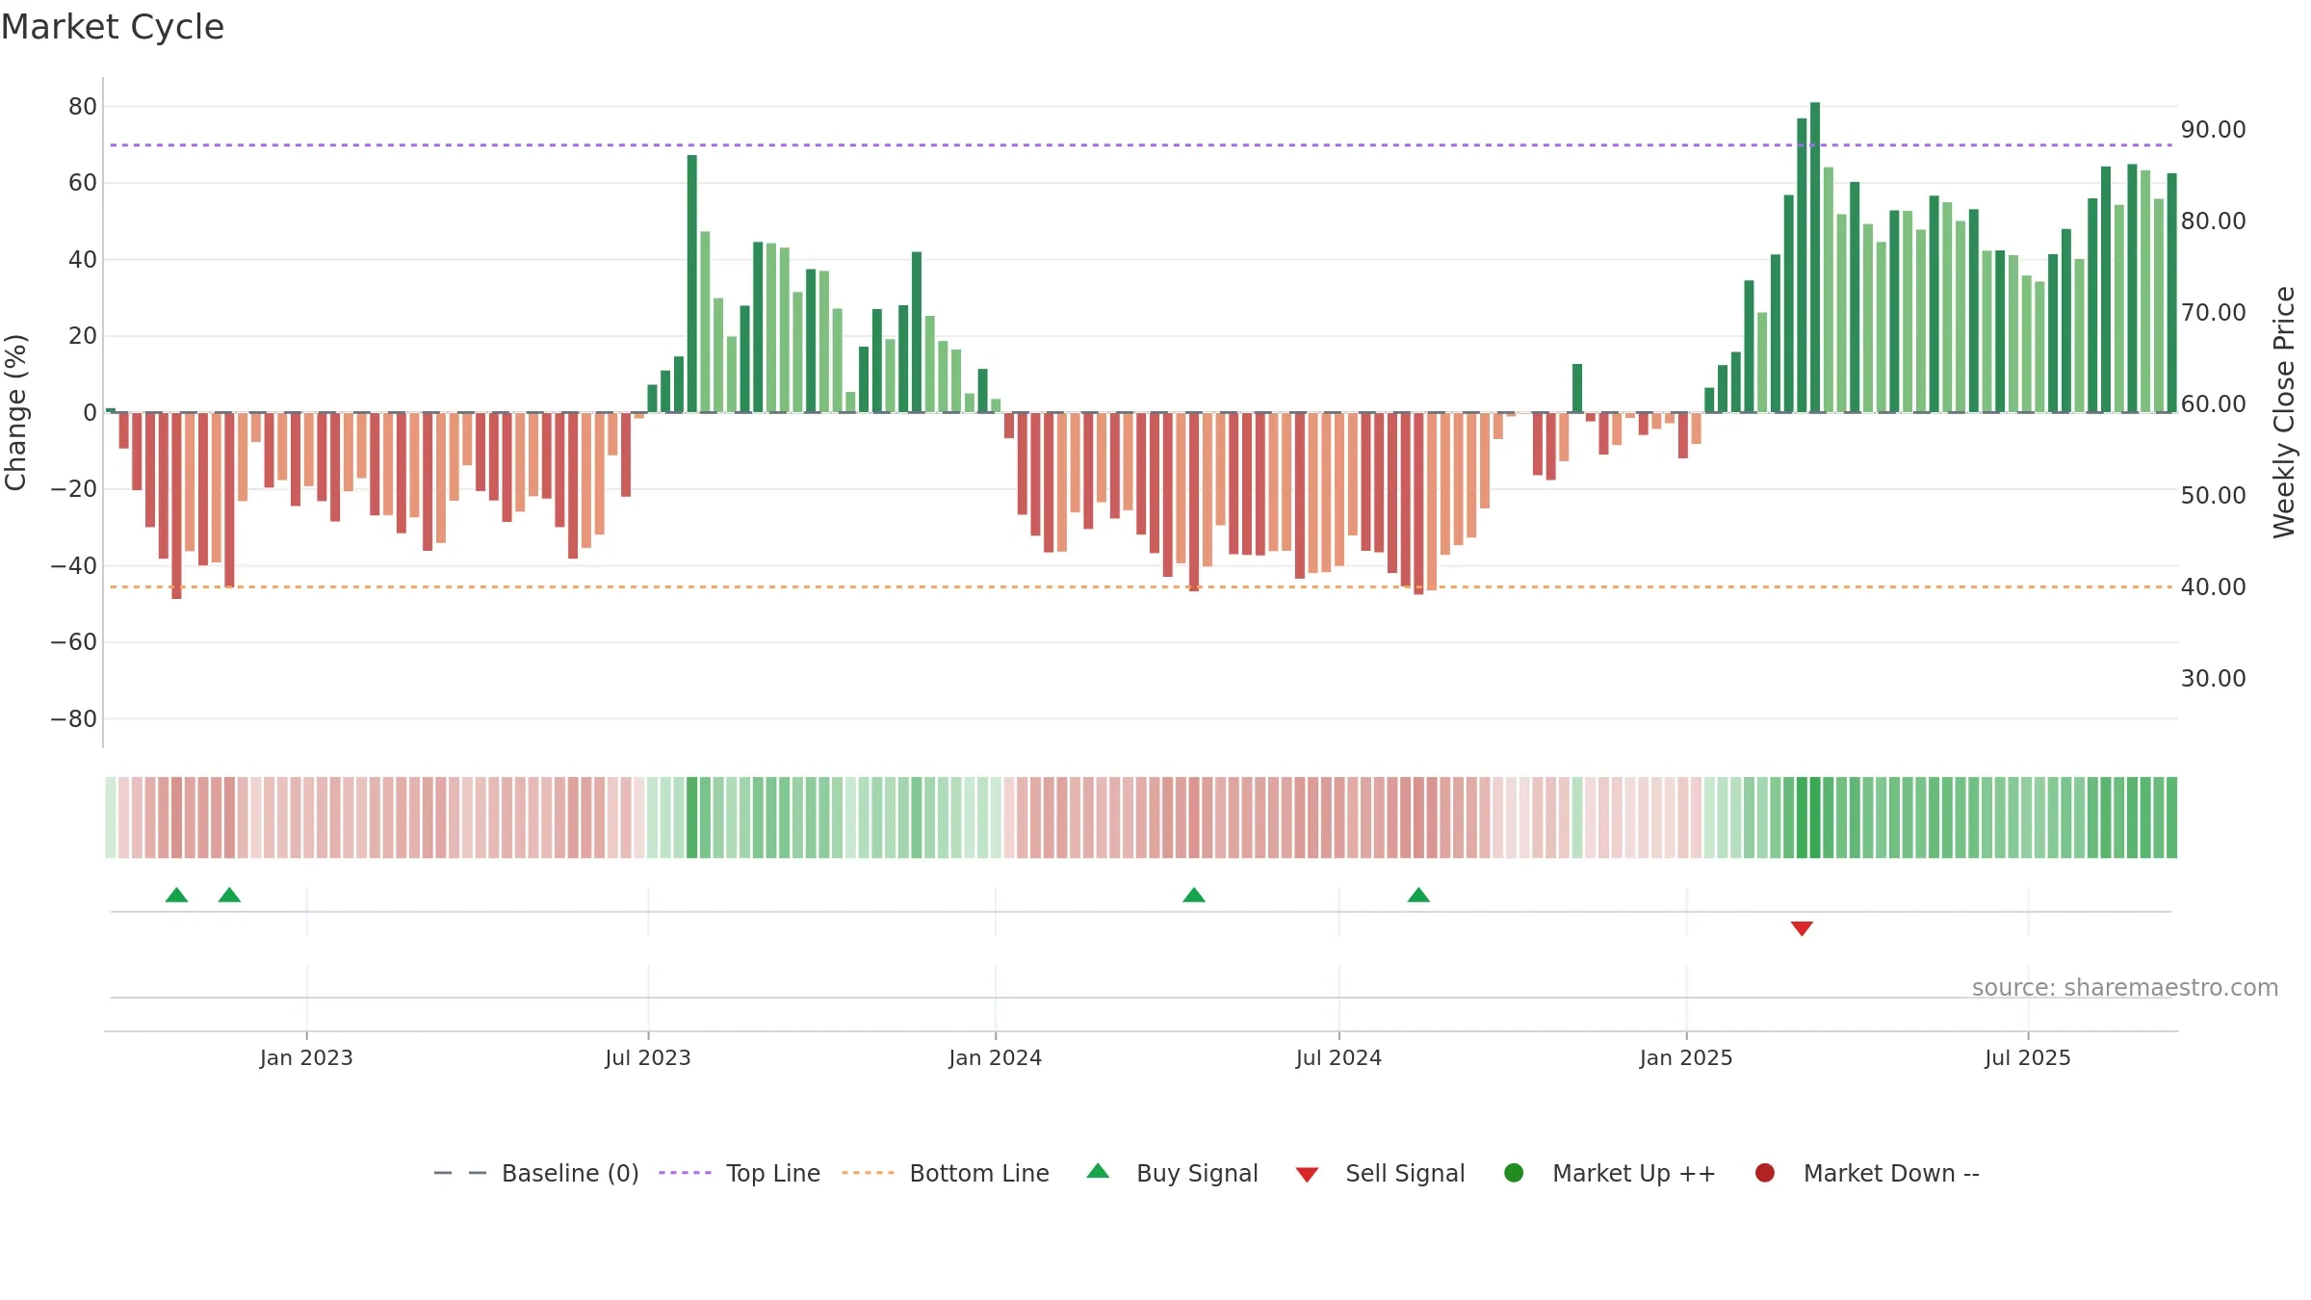Toggle the Market Up ++ legend entry

click(1610, 1173)
